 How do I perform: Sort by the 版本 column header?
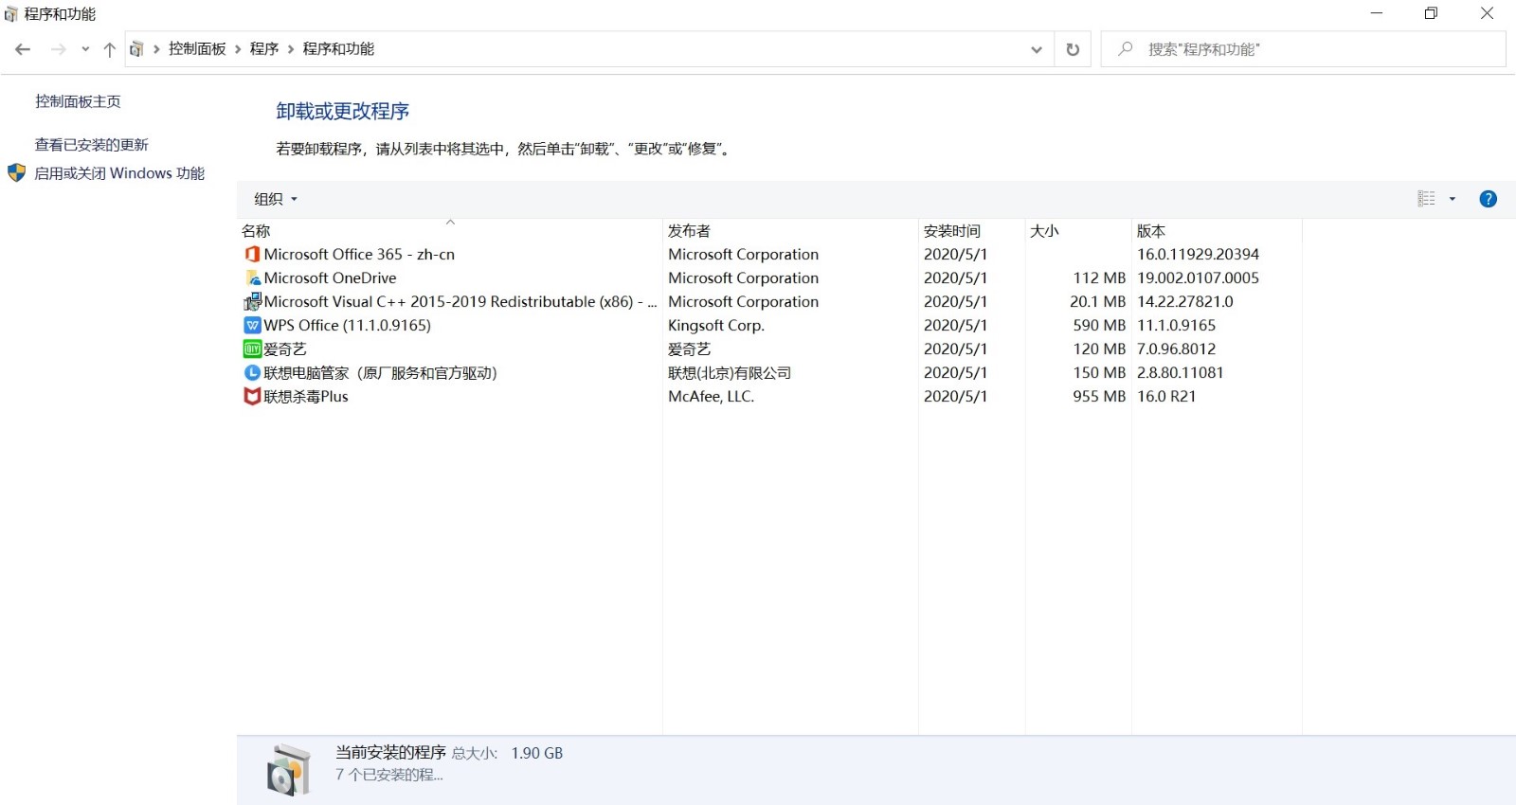(x=1217, y=231)
